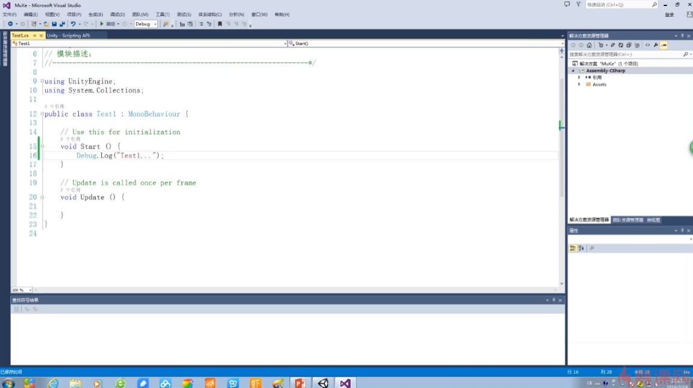The height and width of the screenshot is (388, 693).
Task: Click the View Code angle-bracket icon
Action: [647, 45]
